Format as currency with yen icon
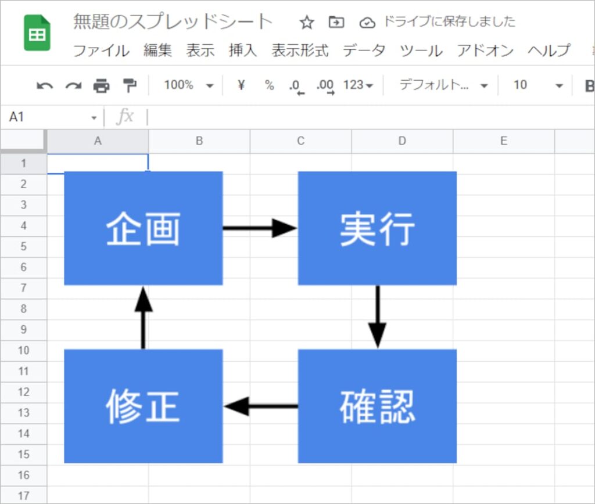 [x=241, y=85]
